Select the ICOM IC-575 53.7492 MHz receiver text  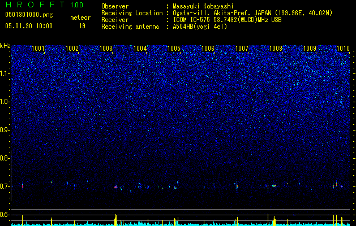click(x=227, y=20)
